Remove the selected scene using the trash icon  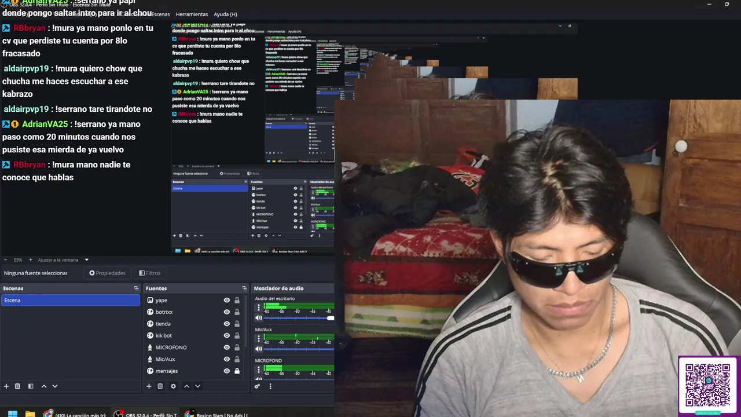click(x=17, y=386)
